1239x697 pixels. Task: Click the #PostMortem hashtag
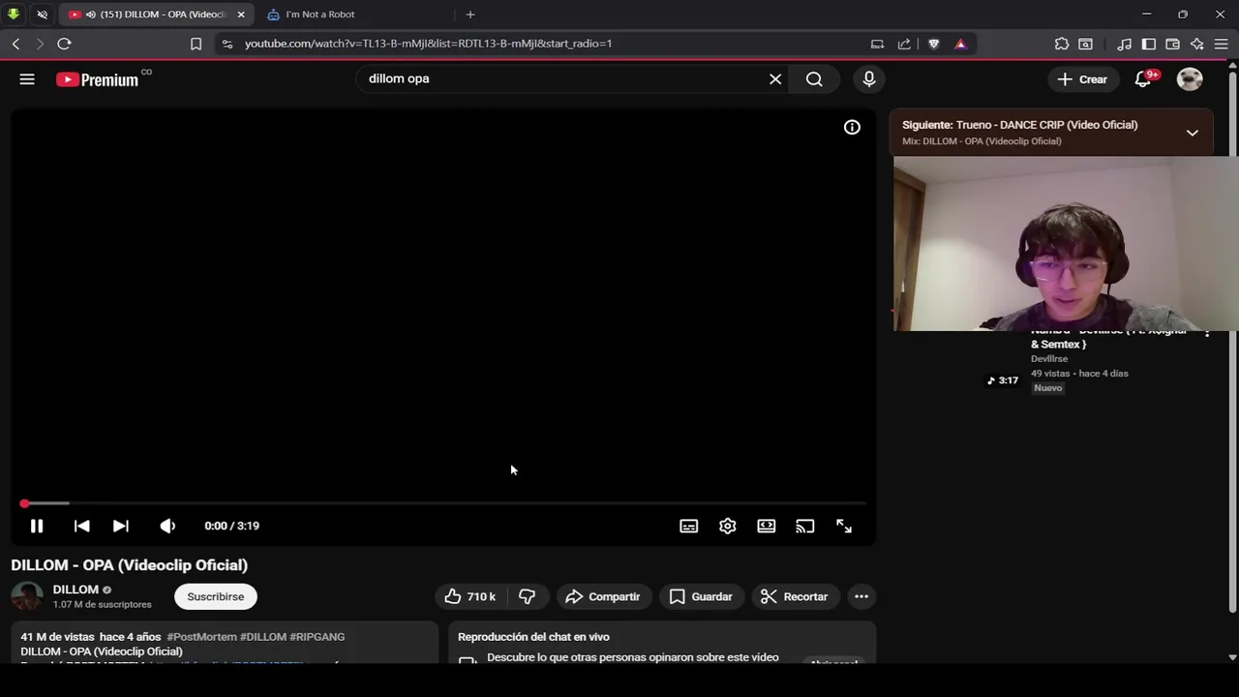click(201, 637)
